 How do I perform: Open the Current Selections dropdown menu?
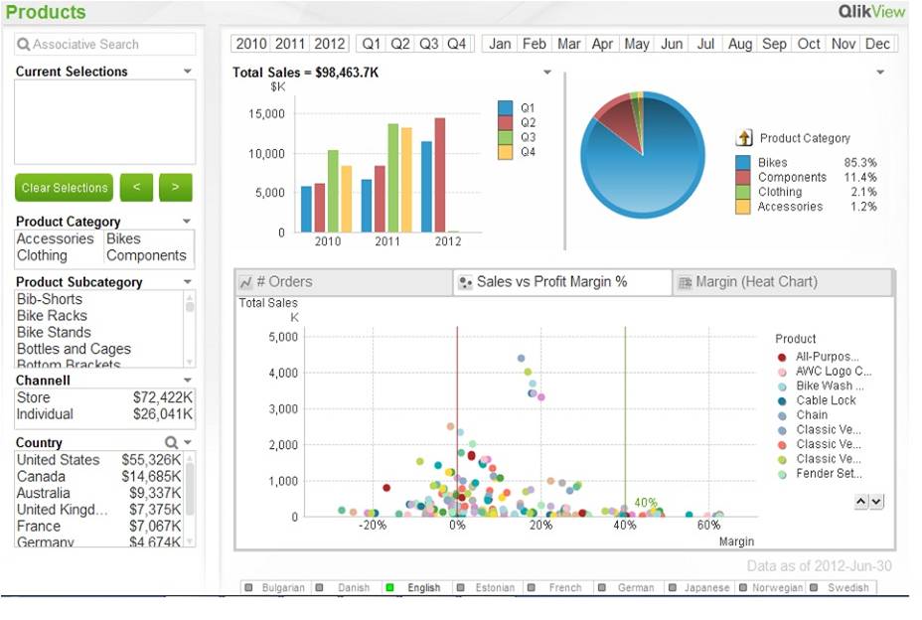coord(188,72)
